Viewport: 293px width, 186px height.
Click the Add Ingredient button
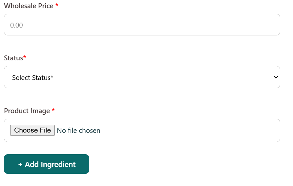click(x=47, y=164)
